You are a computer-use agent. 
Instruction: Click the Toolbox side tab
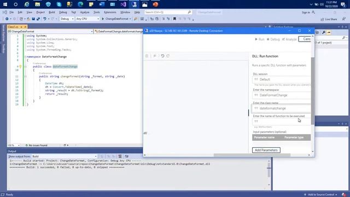[x=3, y=49]
